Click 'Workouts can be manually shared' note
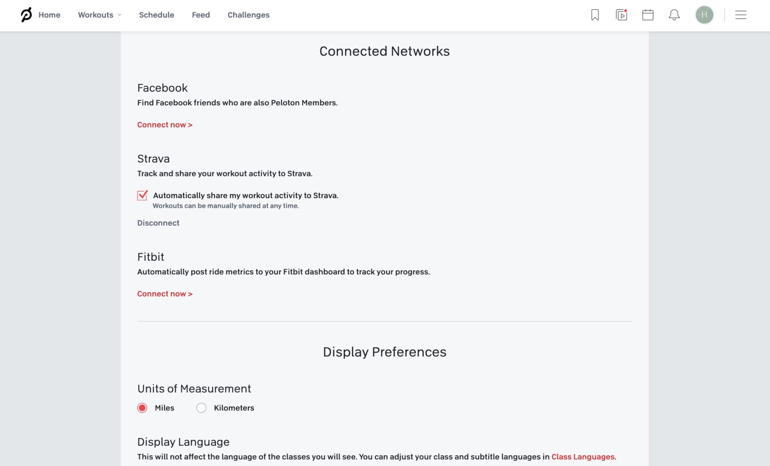Image resolution: width=770 pixels, height=466 pixels. [x=226, y=206]
